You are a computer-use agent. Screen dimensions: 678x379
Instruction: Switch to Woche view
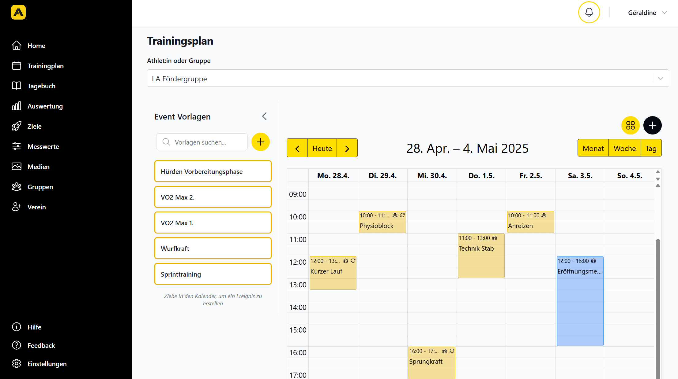[625, 148]
